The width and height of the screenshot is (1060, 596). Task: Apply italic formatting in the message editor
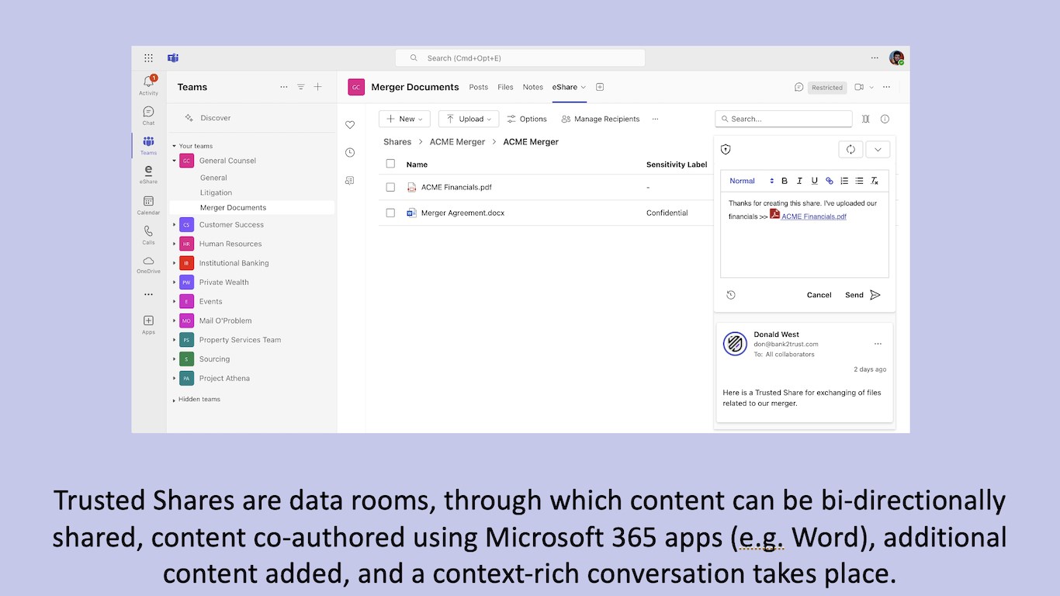pos(799,181)
